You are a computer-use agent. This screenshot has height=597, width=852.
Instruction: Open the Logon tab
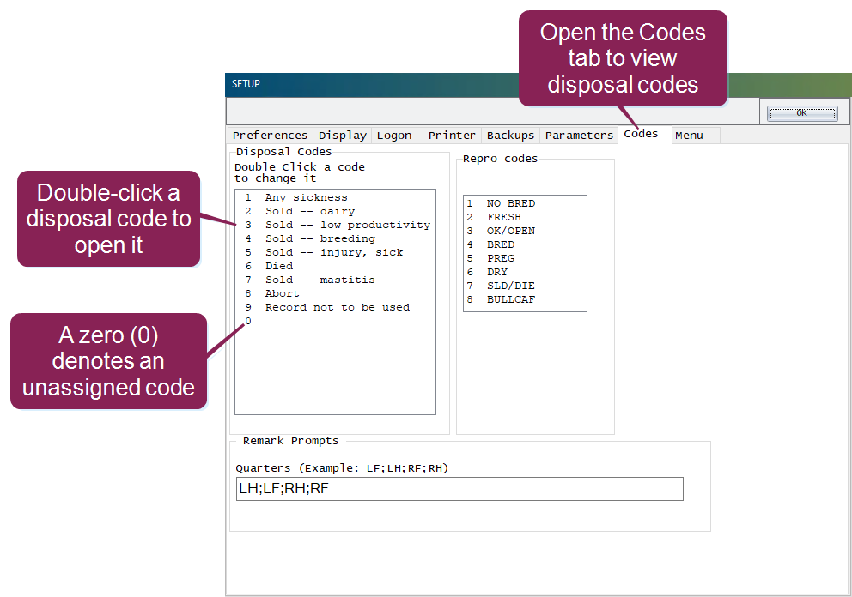coord(397,136)
